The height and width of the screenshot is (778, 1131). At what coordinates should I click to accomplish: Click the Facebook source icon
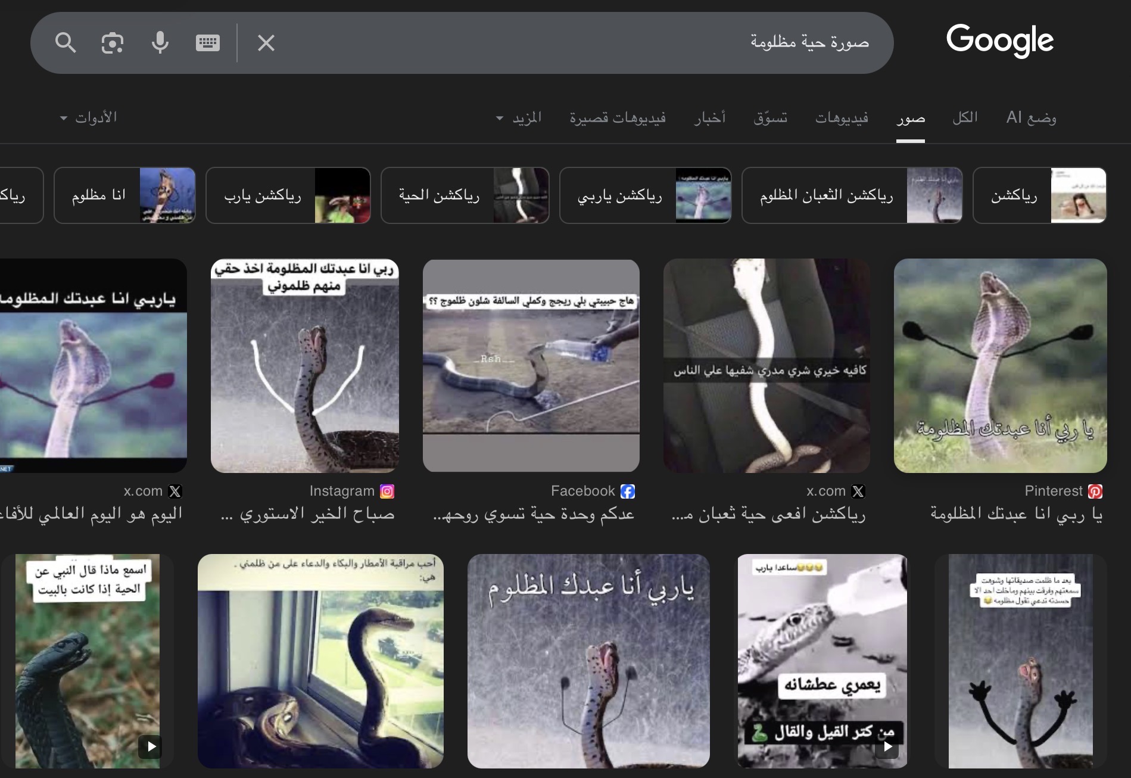(628, 491)
